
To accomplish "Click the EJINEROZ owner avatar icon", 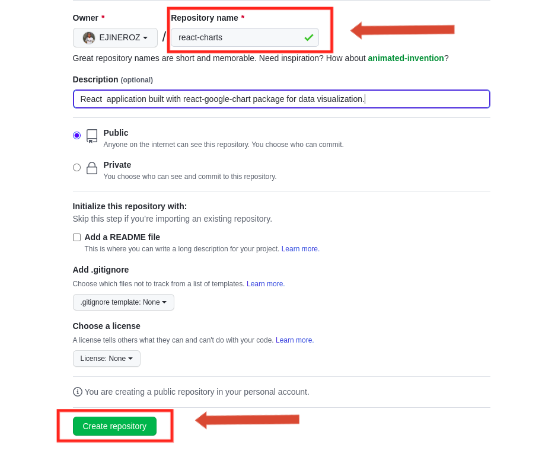I will pyautogui.click(x=88, y=38).
